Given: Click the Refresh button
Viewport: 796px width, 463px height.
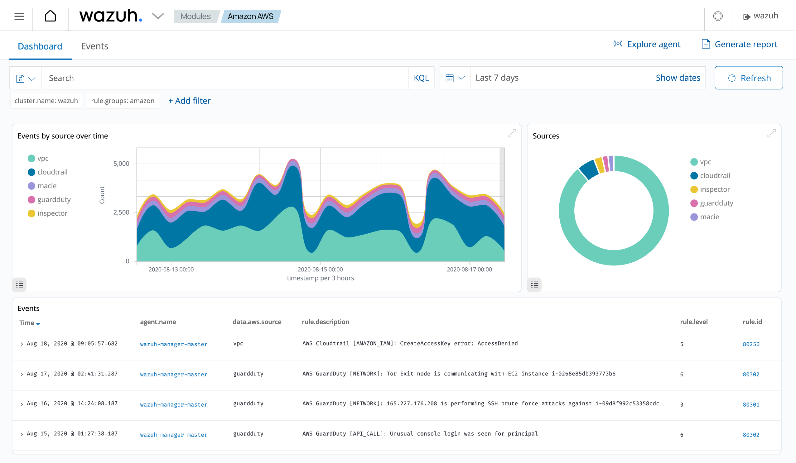Looking at the screenshot, I should click(x=749, y=78).
